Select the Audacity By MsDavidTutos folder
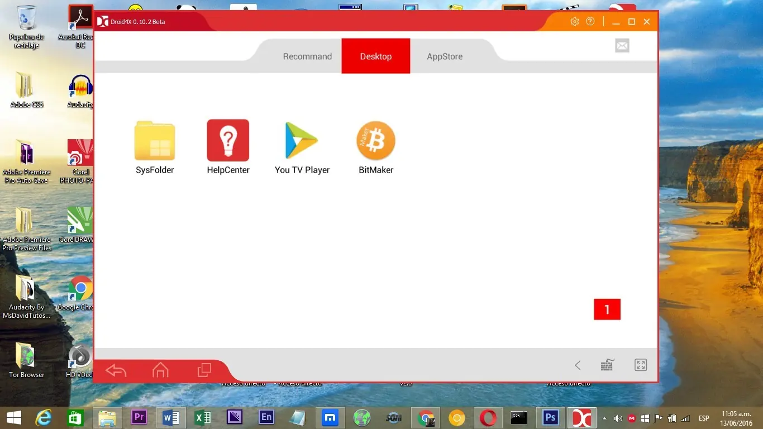Viewport: 763px width, 429px height. pyautogui.click(x=26, y=297)
